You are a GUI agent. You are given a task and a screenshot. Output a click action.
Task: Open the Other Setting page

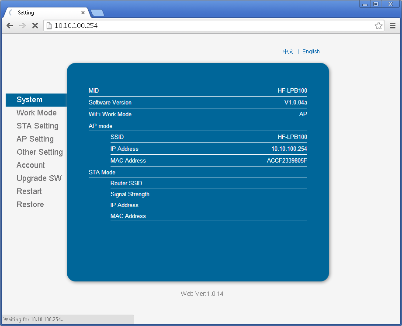pyautogui.click(x=40, y=152)
